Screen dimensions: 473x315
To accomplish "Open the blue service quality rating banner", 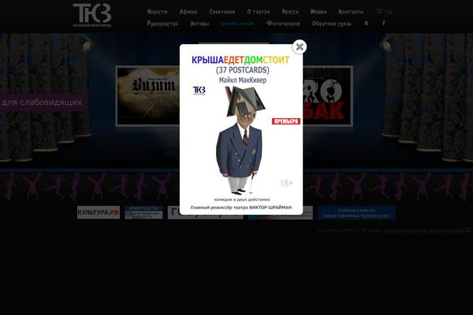I will [x=356, y=213].
